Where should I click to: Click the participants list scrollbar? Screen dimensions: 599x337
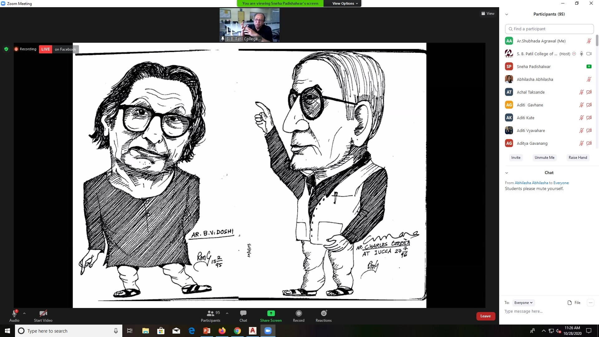tap(597, 41)
